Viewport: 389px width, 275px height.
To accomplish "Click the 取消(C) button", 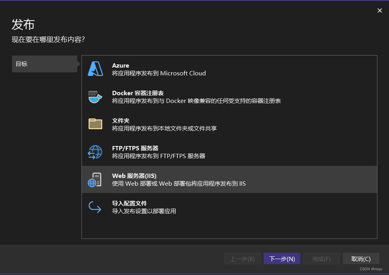I will click(x=361, y=259).
